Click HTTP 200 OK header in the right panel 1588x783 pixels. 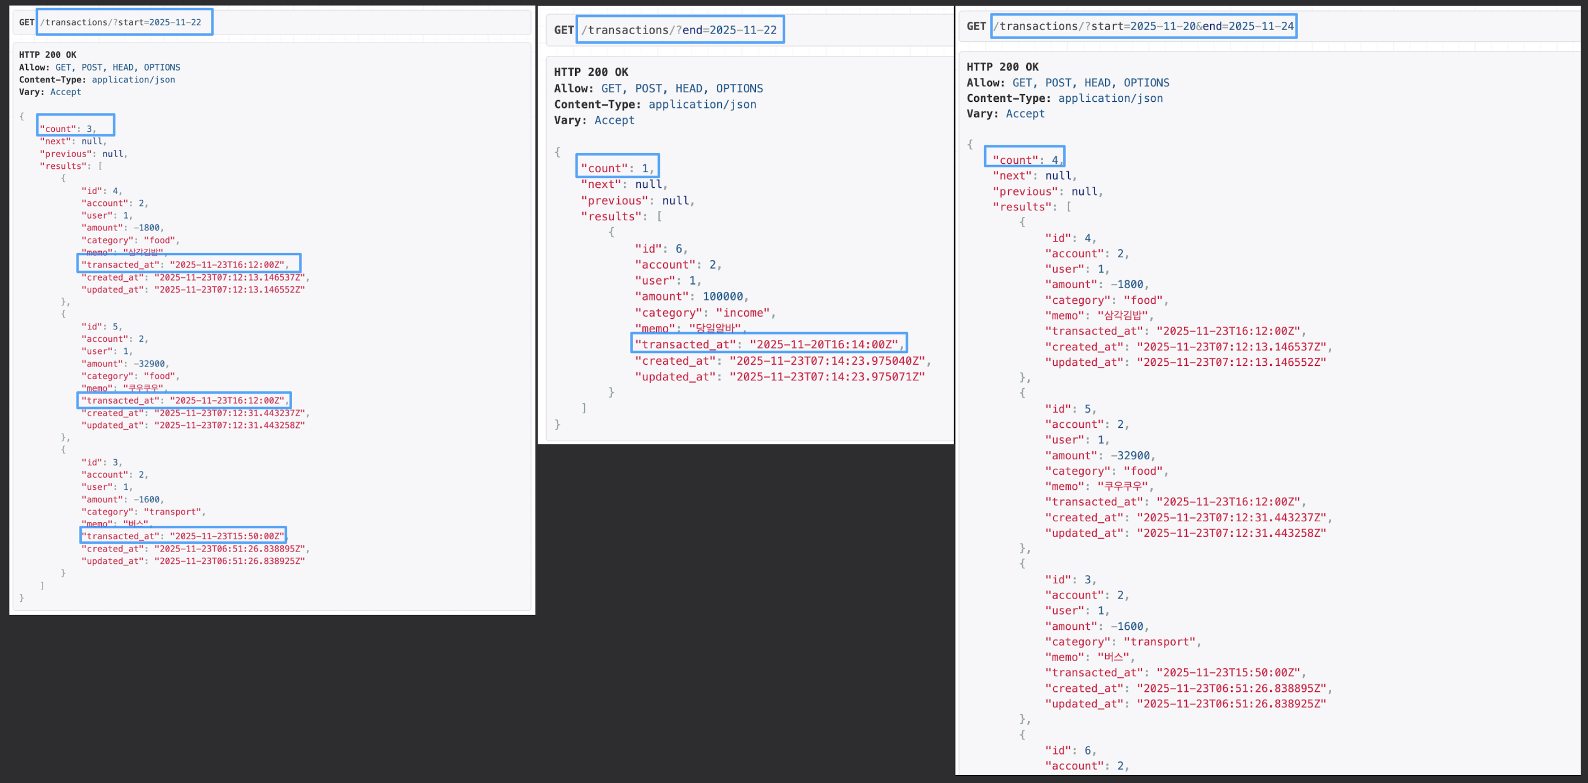click(1002, 67)
